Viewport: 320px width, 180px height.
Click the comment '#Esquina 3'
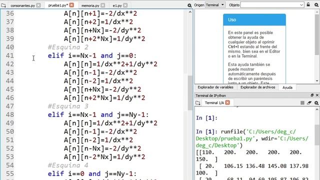(x=68, y=106)
